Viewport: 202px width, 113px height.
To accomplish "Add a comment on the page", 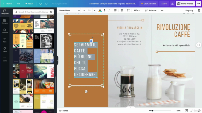I will coord(199,45).
